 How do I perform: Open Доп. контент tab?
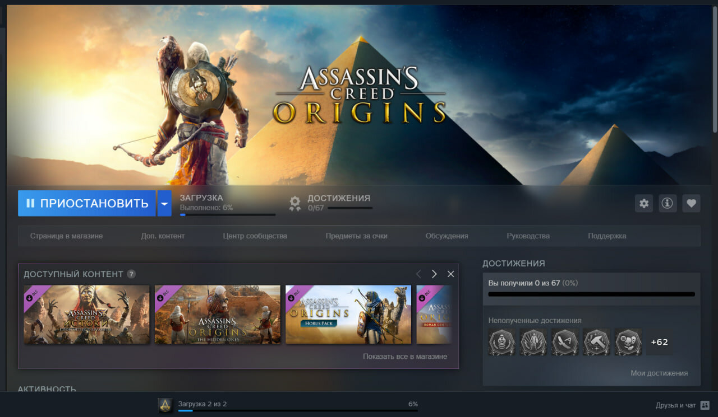(163, 236)
